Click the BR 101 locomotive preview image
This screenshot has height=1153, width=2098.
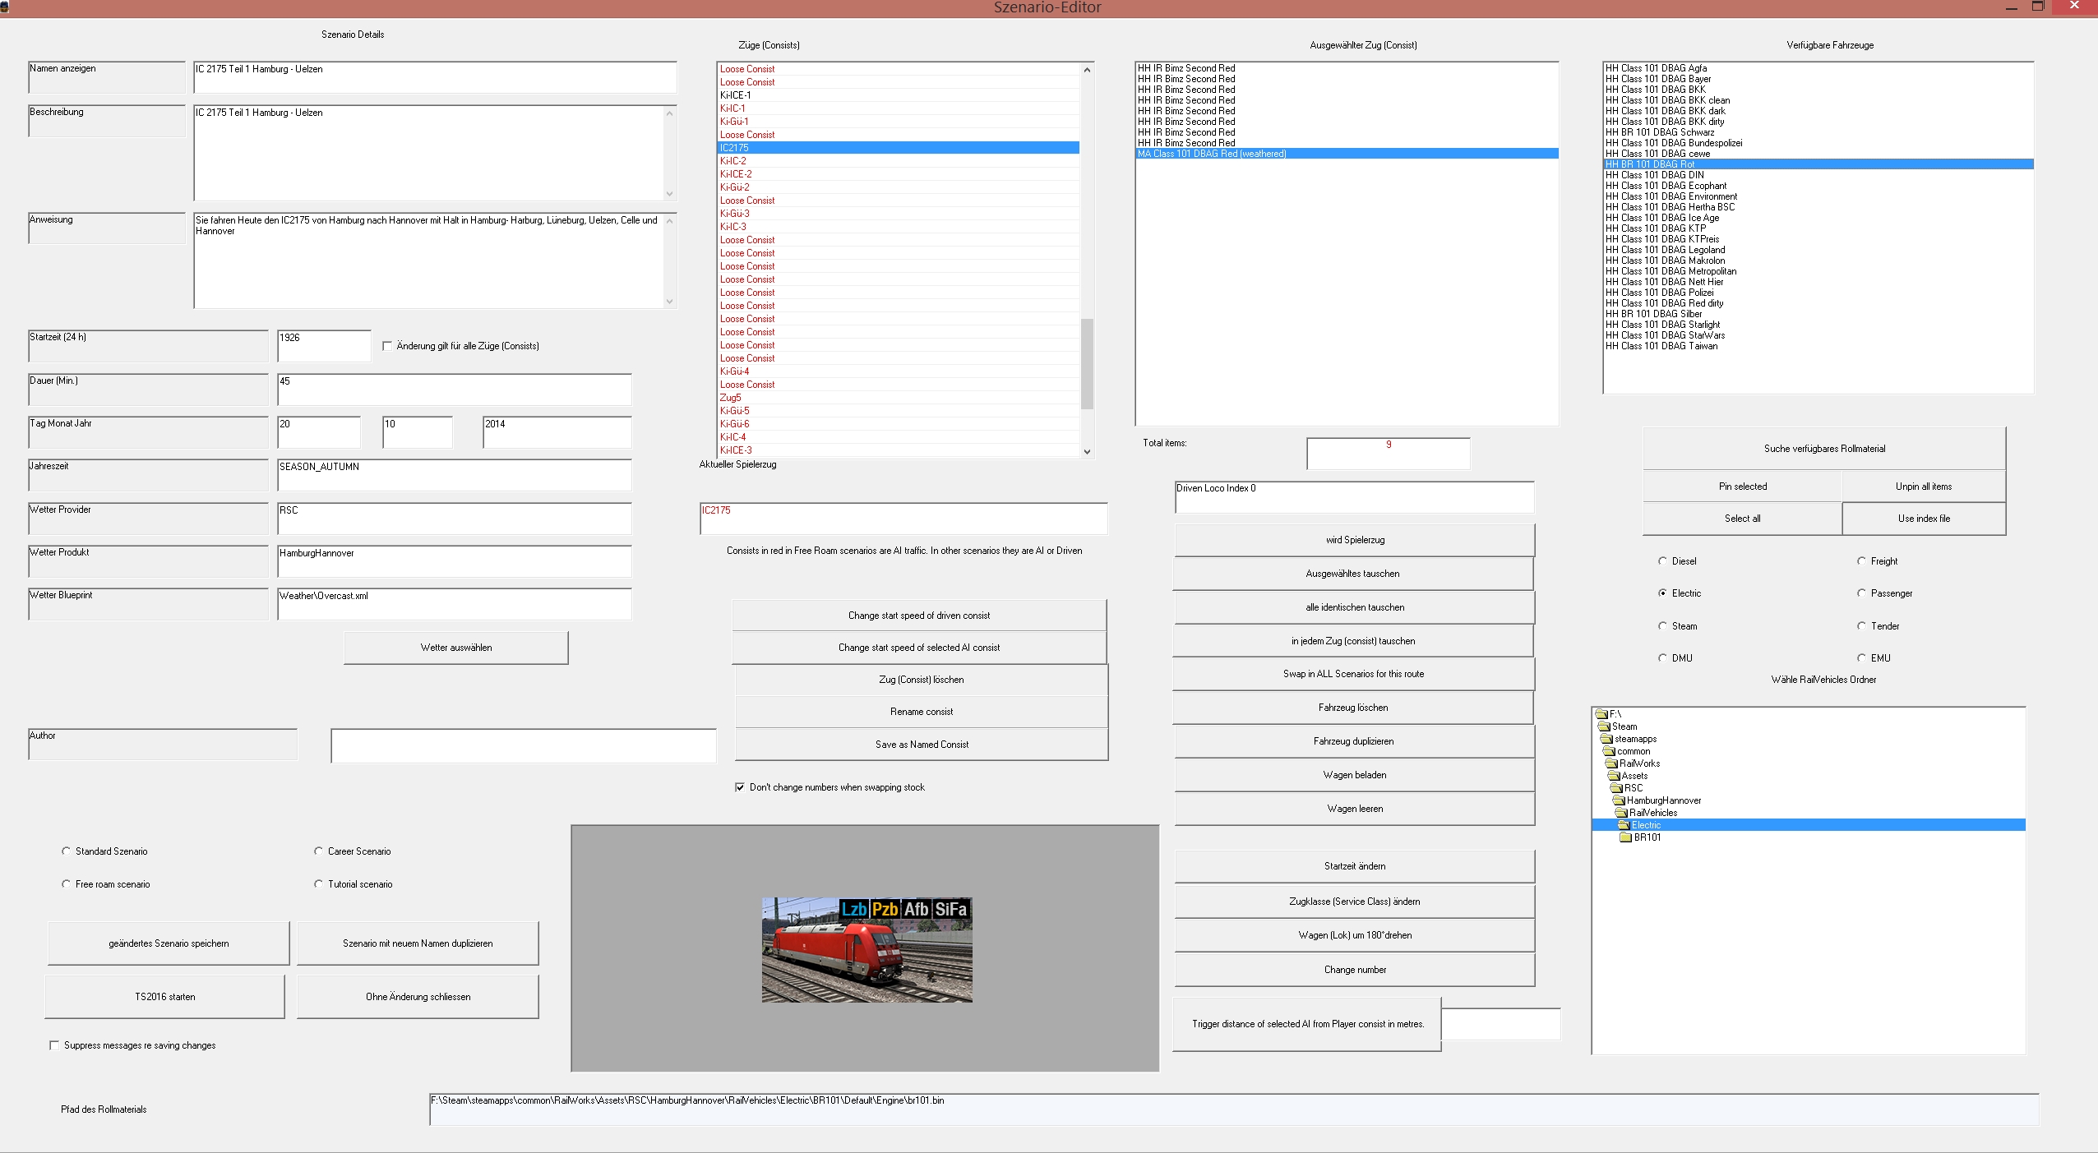(x=866, y=949)
